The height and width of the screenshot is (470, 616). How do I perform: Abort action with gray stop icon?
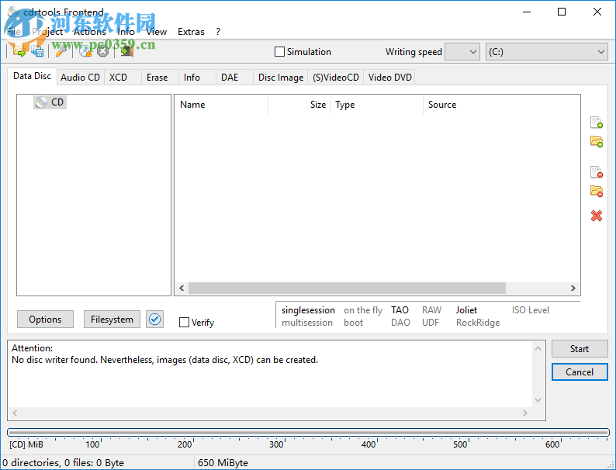pos(102,51)
